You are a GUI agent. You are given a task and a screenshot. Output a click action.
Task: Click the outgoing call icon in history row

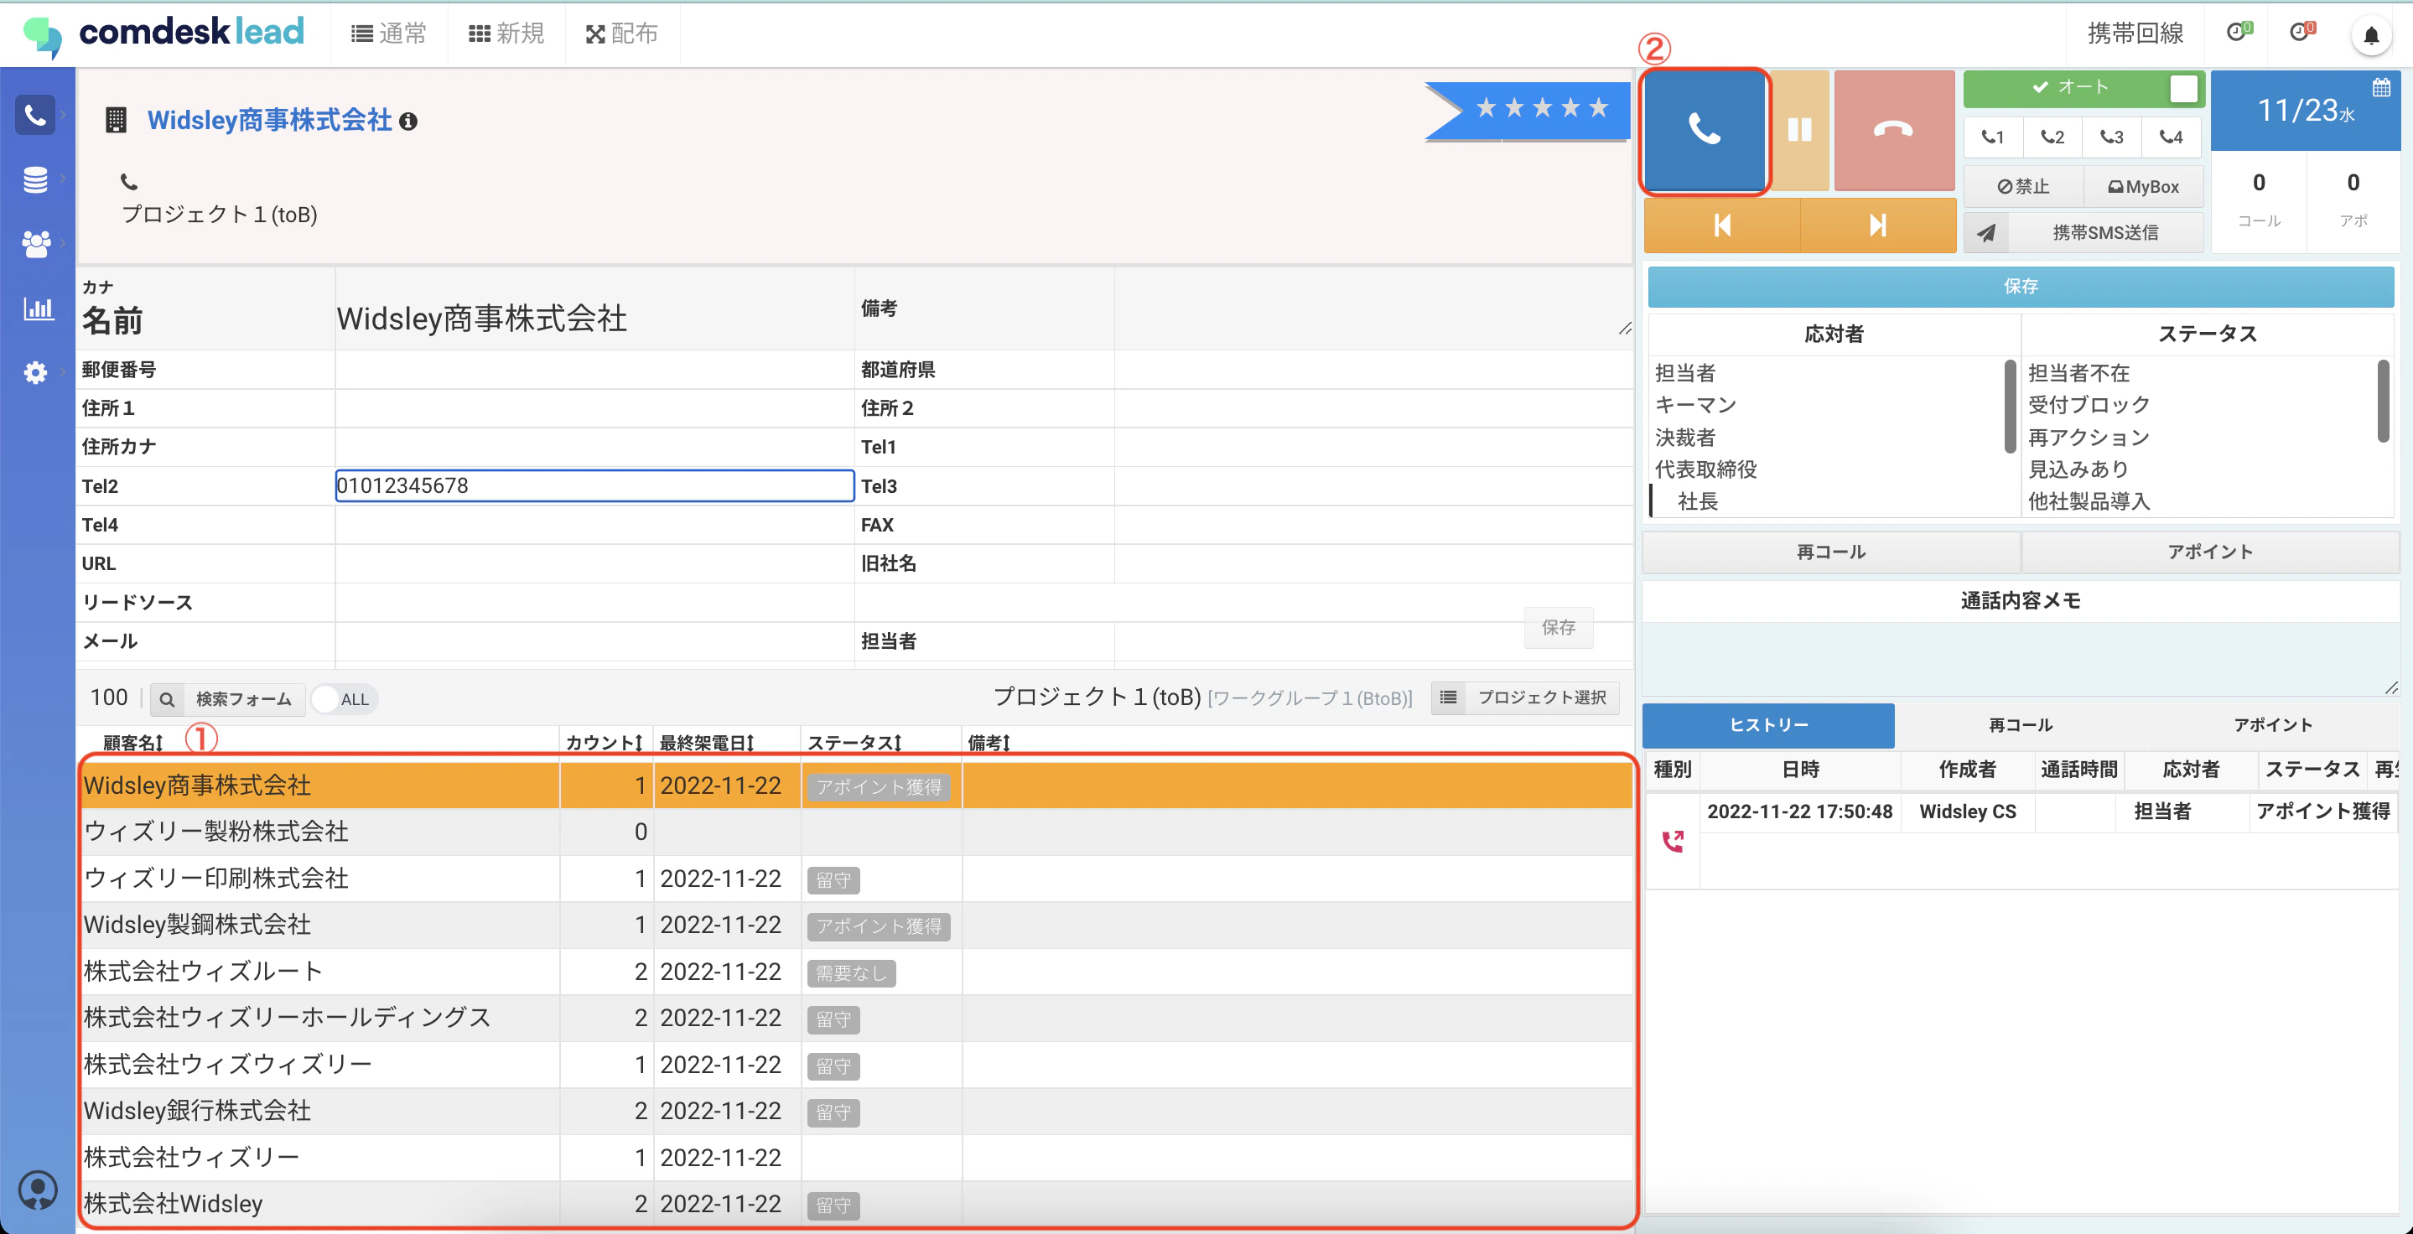pyautogui.click(x=1672, y=841)
